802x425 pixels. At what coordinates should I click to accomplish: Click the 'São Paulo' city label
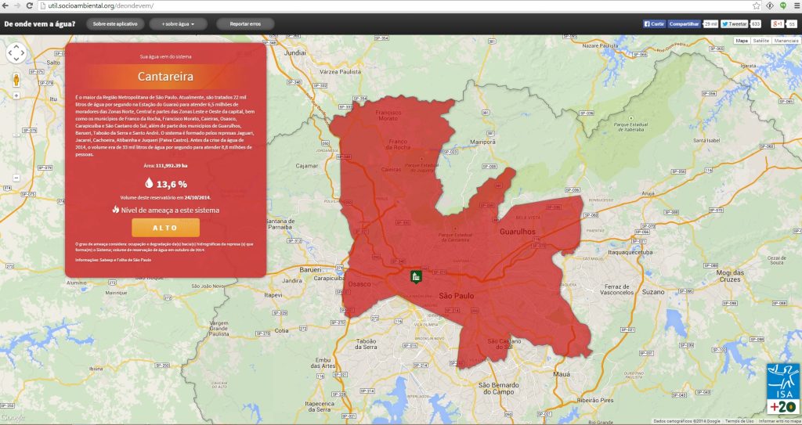(x=457, y=296)
